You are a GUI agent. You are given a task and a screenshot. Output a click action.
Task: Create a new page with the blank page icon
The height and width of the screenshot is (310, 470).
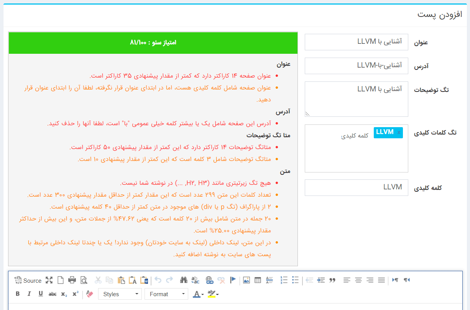click(60, 280)
